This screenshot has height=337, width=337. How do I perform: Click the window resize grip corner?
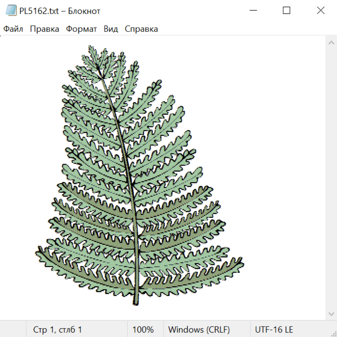[333, 333]
